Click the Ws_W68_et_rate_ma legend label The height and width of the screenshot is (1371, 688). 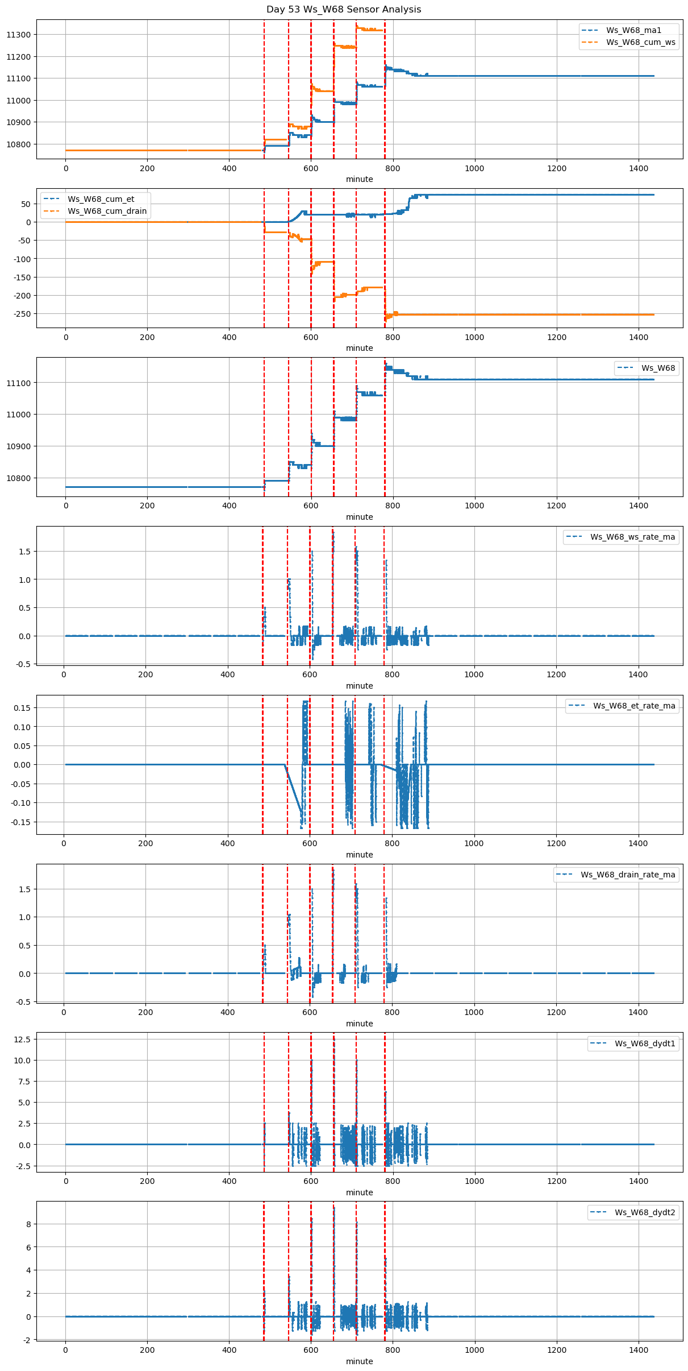pos(634,706)
